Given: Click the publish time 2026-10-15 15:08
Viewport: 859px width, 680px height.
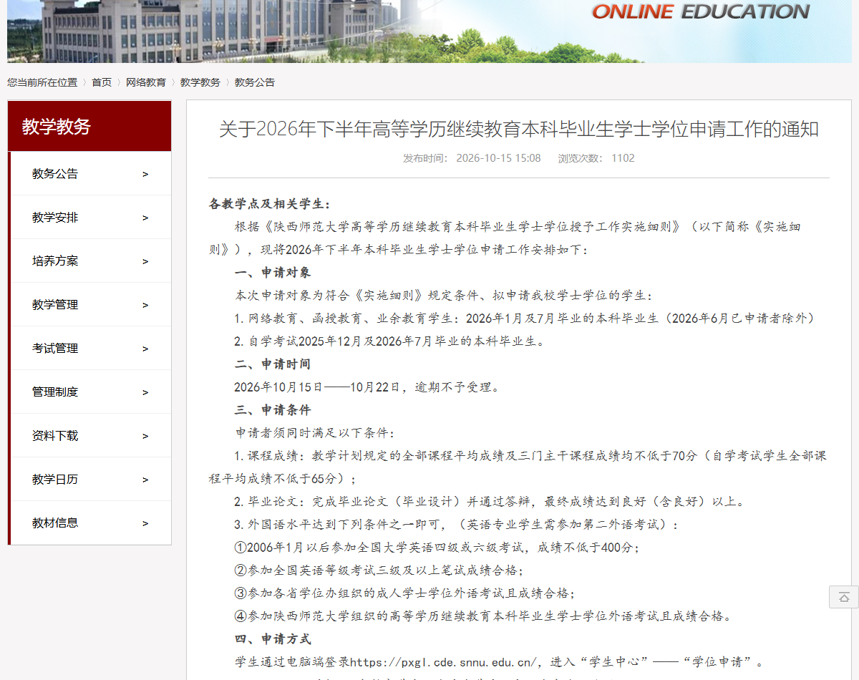Looking at the screenshot, I should point(498,158).
